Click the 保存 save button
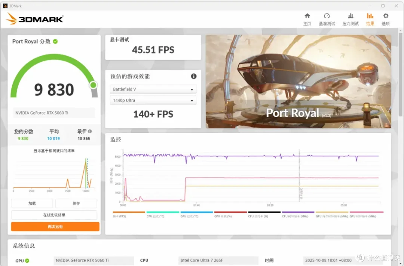404x266 pixels. (76, 204)
